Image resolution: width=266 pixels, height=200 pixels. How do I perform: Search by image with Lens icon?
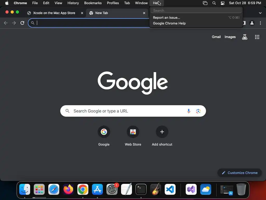click(198, 111)
